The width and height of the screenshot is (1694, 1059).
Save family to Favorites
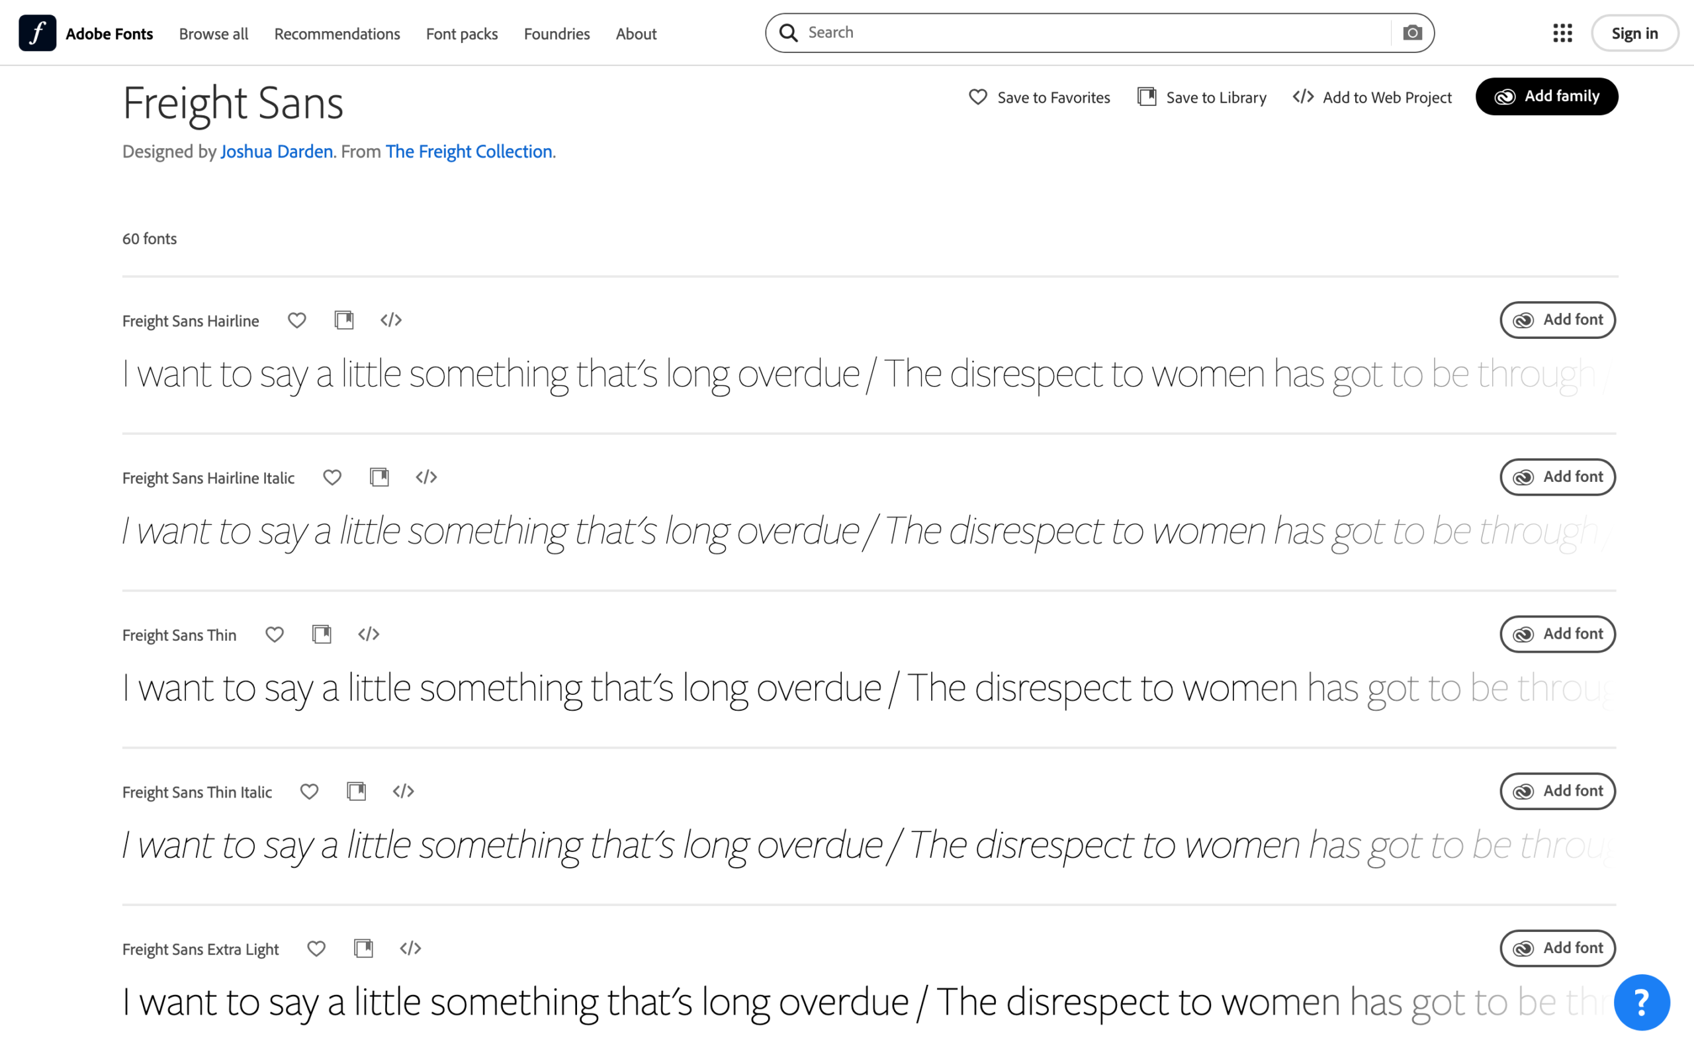tap(1039, 97)
